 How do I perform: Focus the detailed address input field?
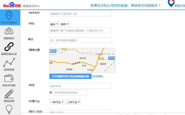(80, 31)
